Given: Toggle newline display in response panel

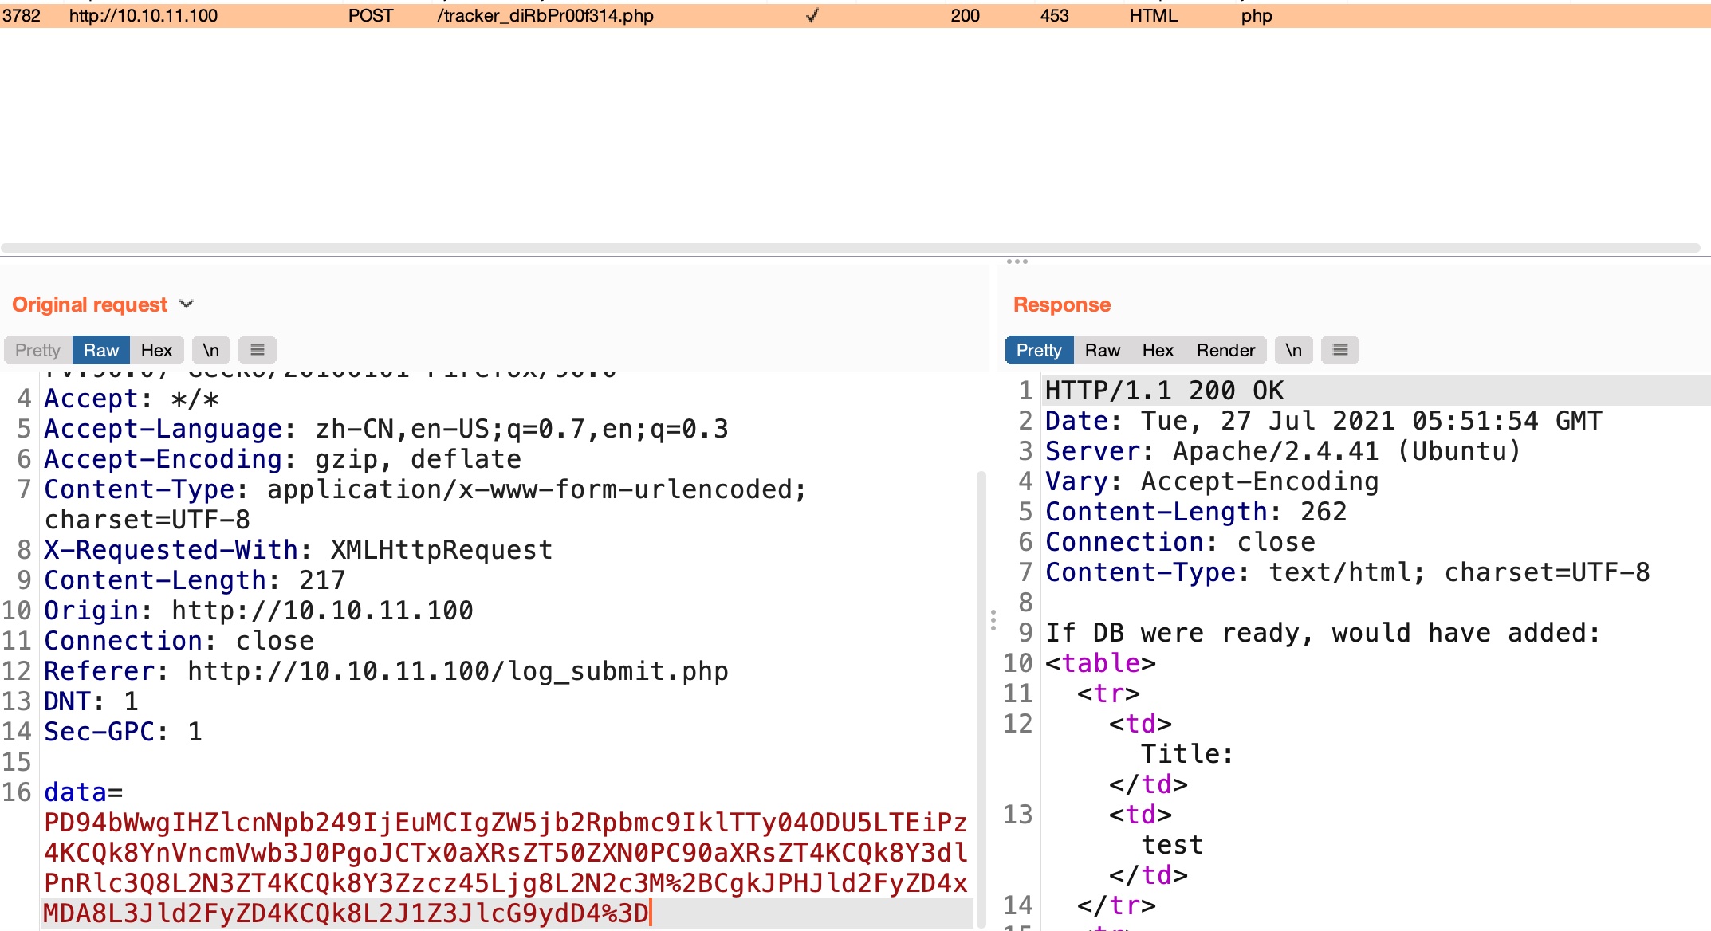Looking at the screenshot, I should tap(1293, 350).
